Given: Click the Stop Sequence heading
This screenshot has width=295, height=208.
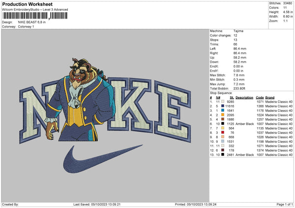Looking at the screenshot, I should click(x=221, y=93).
